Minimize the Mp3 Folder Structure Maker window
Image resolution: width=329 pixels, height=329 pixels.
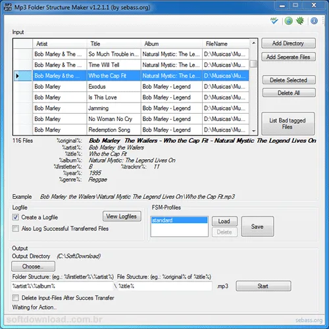click(x=282, y=5)
